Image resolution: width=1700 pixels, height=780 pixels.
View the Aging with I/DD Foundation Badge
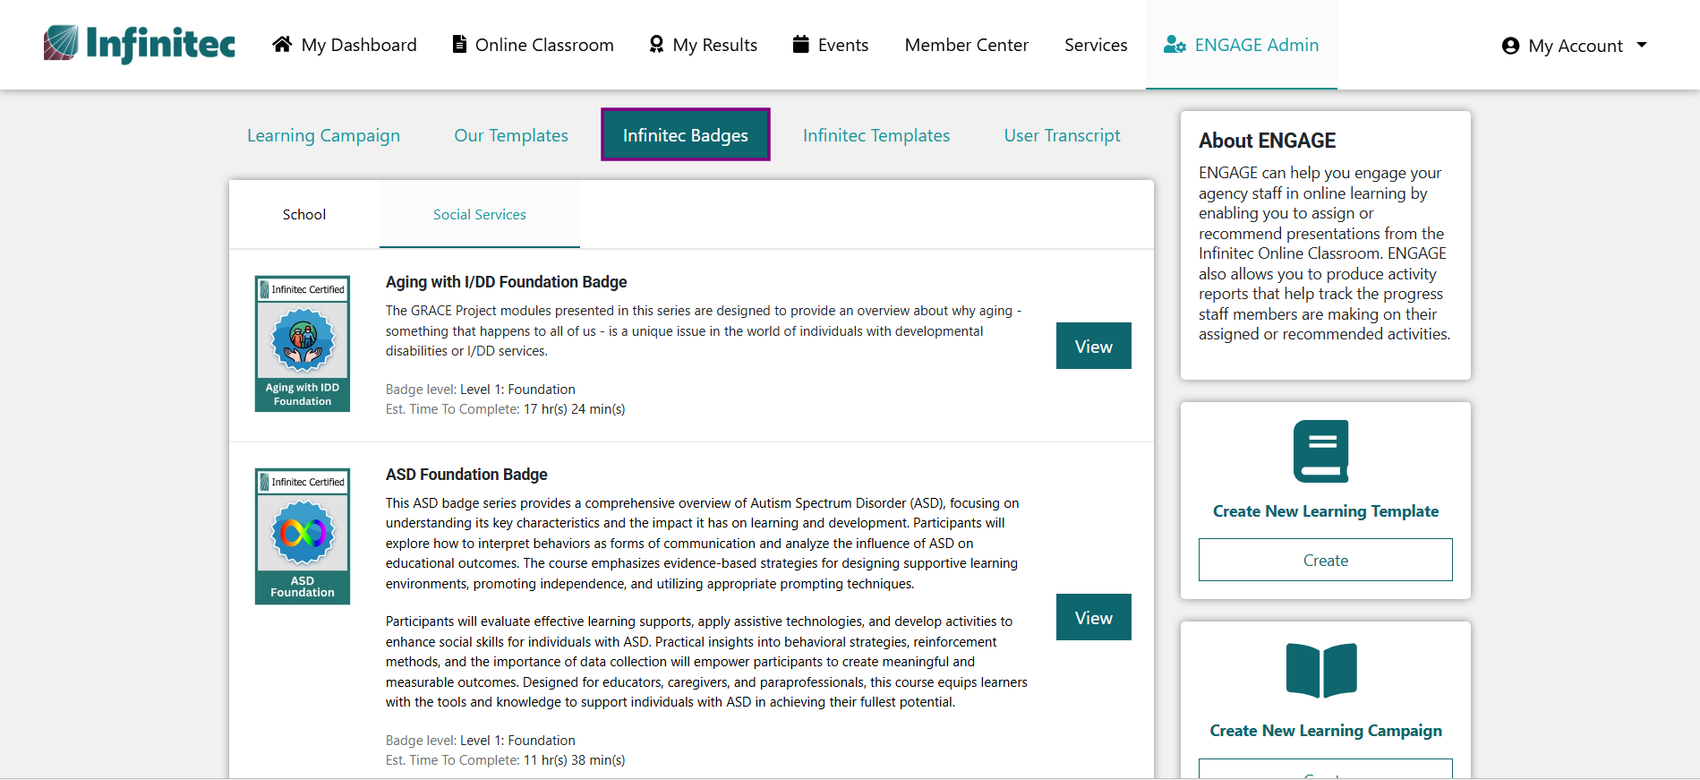point(1093,346)
